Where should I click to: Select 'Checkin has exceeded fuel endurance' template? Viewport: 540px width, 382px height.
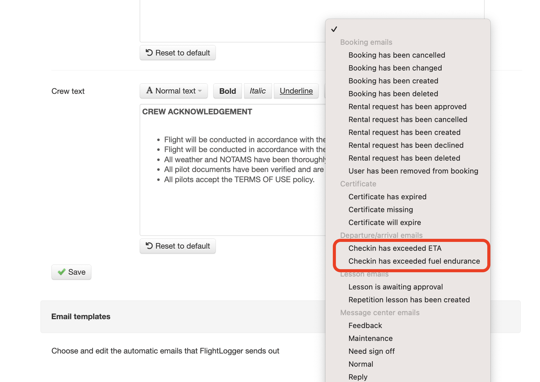[414, 261]
